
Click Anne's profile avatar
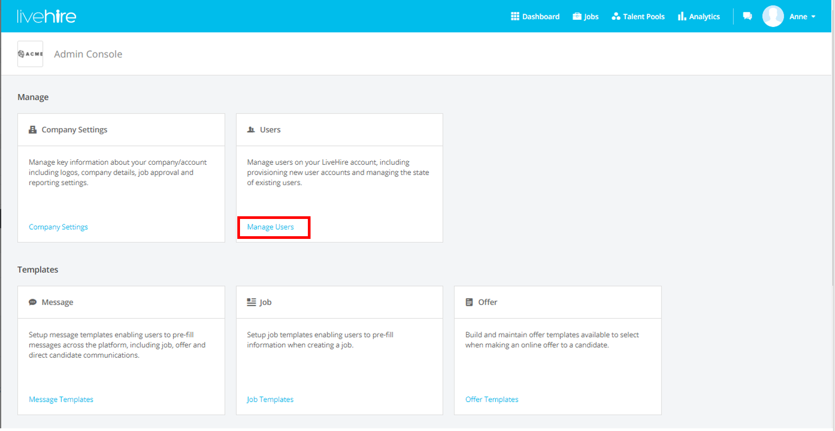(x=773, y=16)
